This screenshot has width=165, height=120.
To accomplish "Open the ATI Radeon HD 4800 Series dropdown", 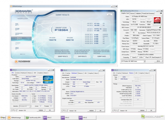I will 144,61.
